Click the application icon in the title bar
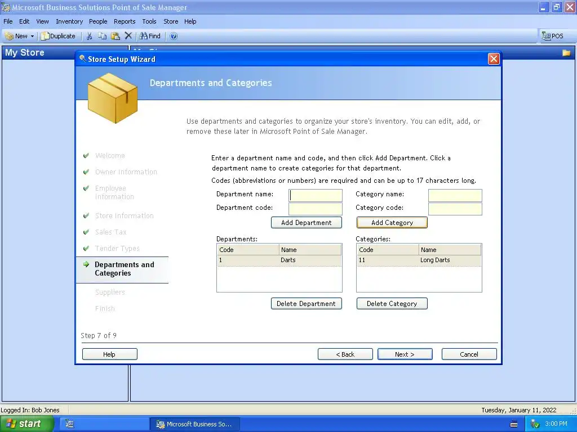Viewport: 577px width, 432px height. click(x=6, y=7)
